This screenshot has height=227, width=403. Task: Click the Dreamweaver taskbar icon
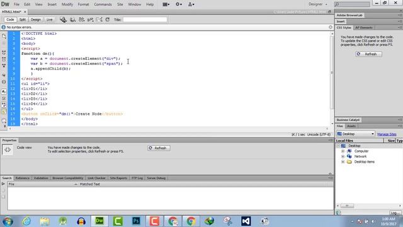click(x=99, y=221)
